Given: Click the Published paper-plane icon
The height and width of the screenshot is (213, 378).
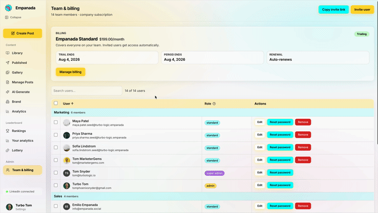Looking at the screenshot, I should [7, 62].
